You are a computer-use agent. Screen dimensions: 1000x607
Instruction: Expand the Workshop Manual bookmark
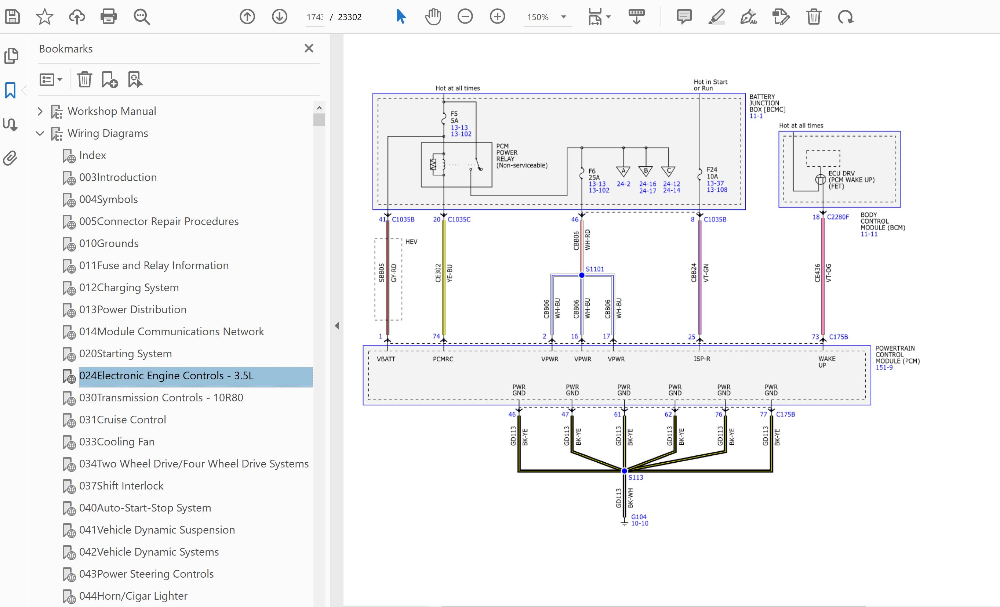coord(40,111)
